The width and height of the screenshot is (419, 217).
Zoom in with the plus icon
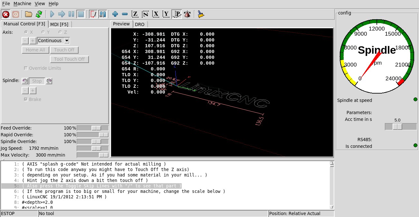point(115,14)
